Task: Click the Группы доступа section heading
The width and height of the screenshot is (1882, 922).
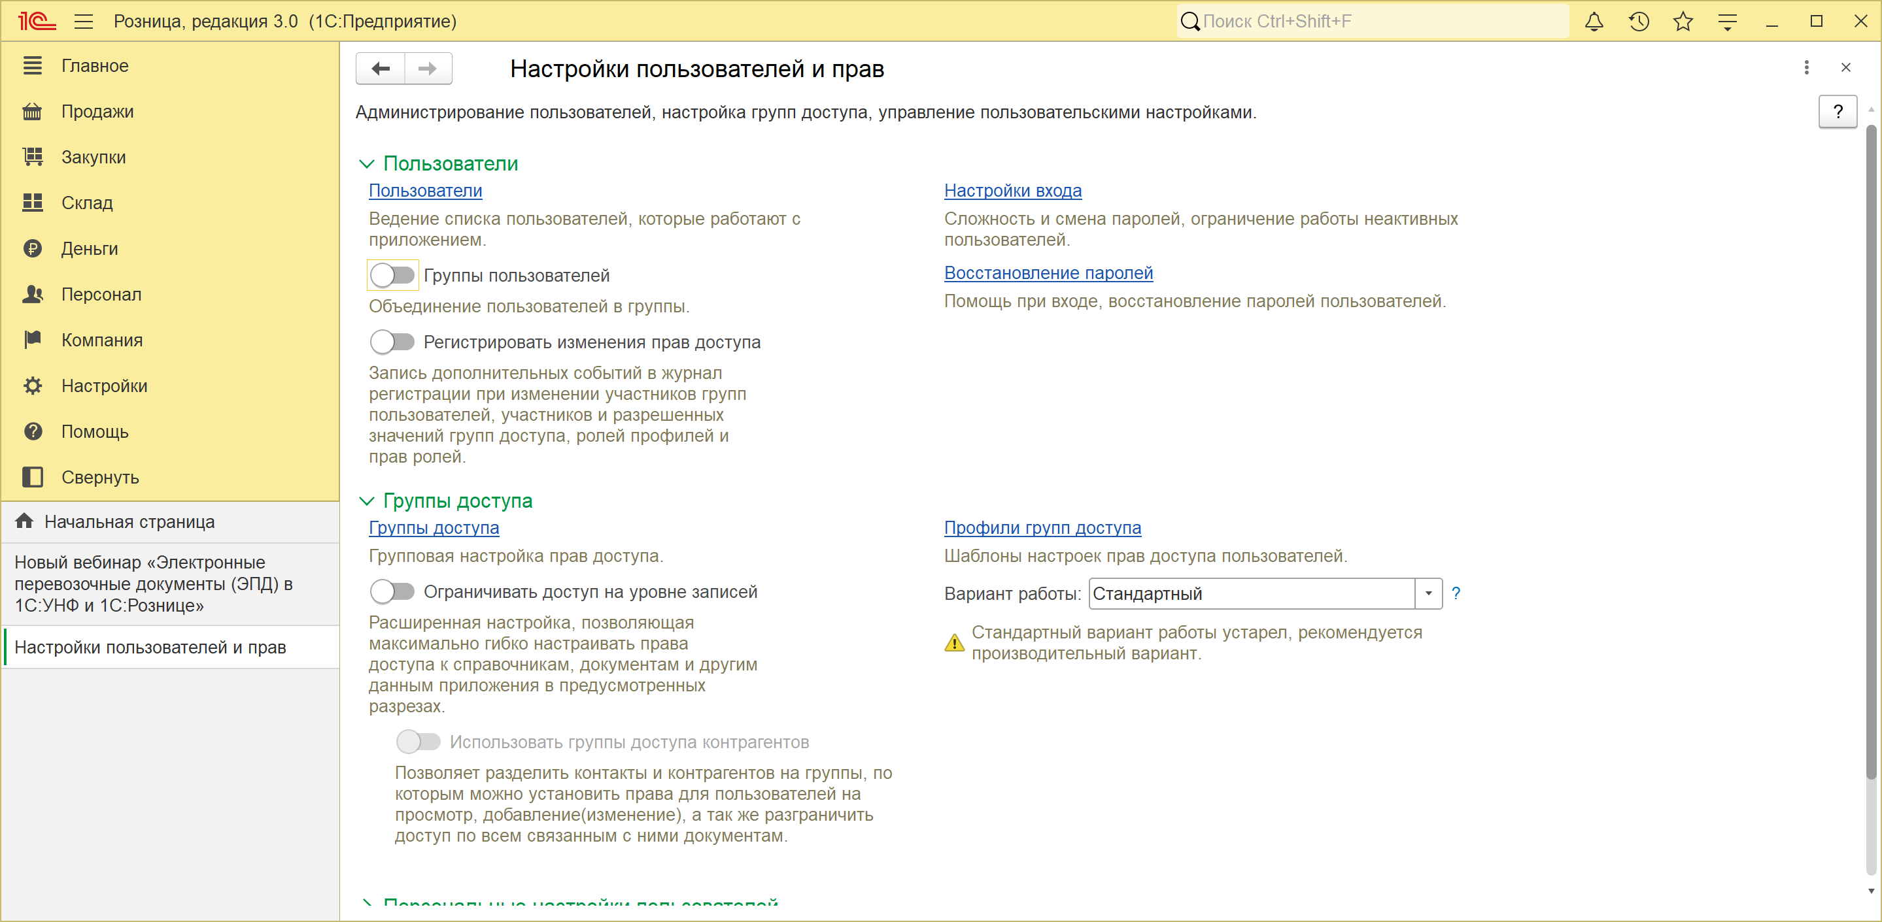Action: pyautogui.click(x=457, y=501)
